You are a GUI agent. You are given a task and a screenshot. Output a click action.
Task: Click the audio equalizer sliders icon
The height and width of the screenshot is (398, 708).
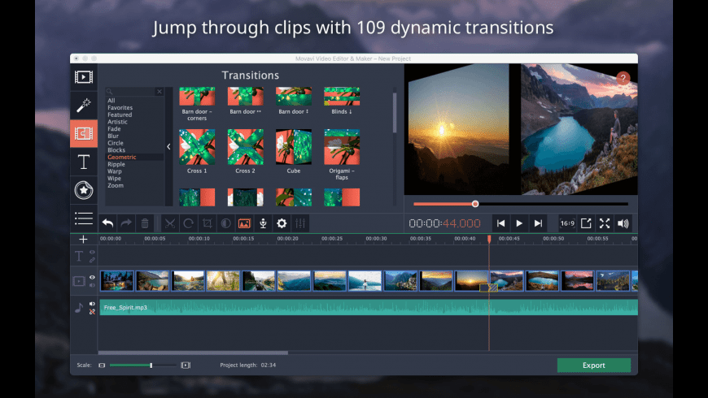(x=300, y=223)
